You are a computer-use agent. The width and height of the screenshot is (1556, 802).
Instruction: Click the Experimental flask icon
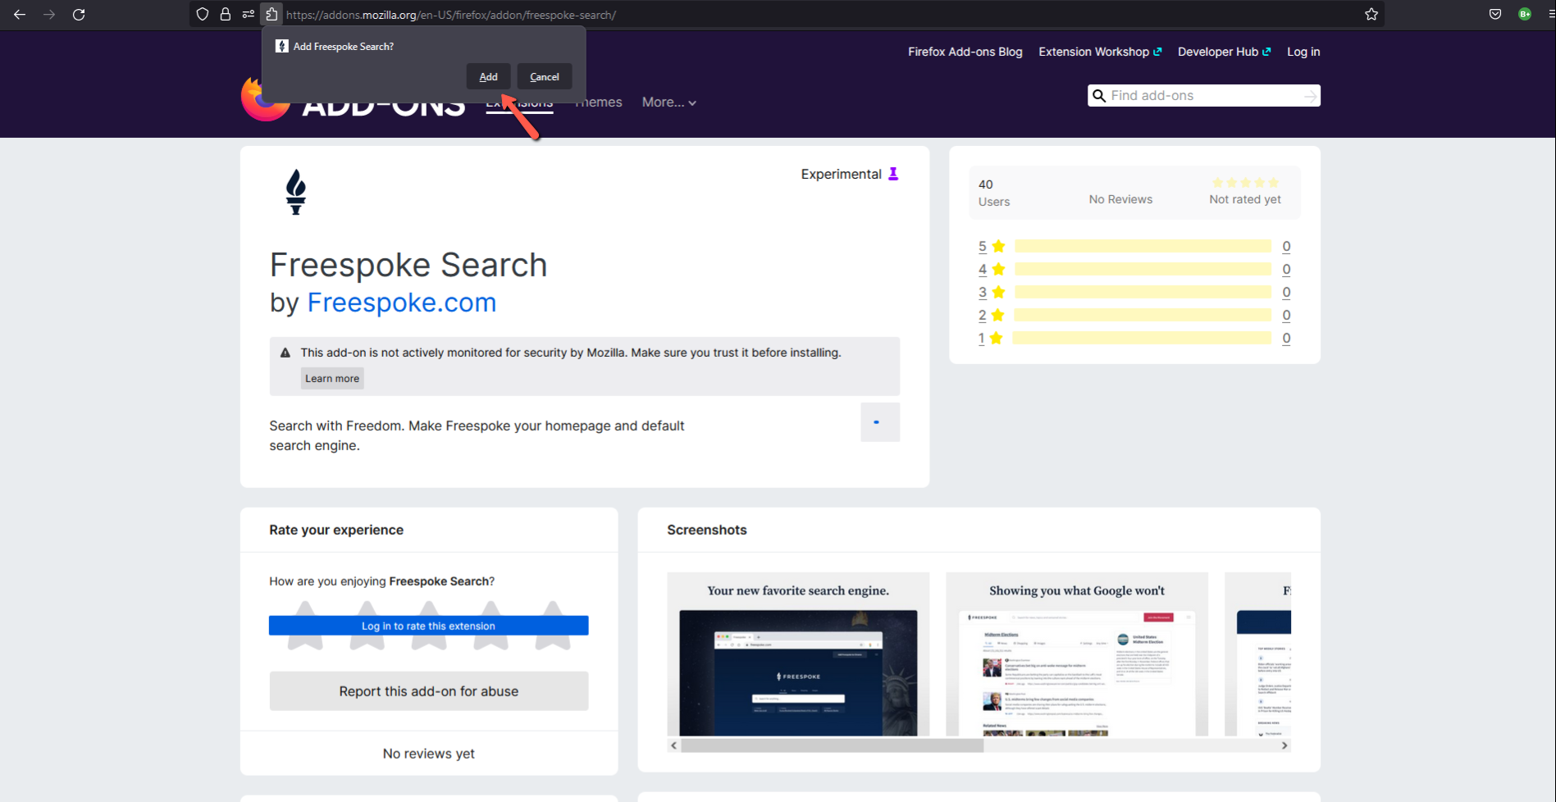click(893, 174)
